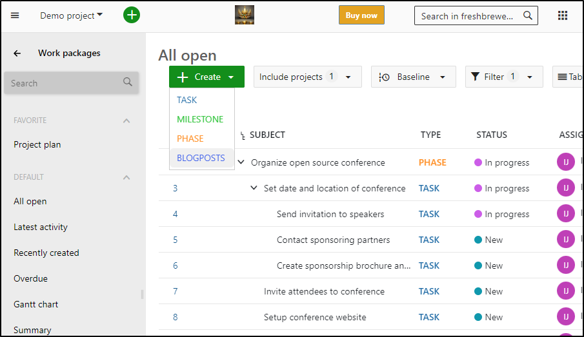The width and height of the screenshot is (584, 337).
Task: Open the Demo project dropdown
Action: click(x=71, y=15)
